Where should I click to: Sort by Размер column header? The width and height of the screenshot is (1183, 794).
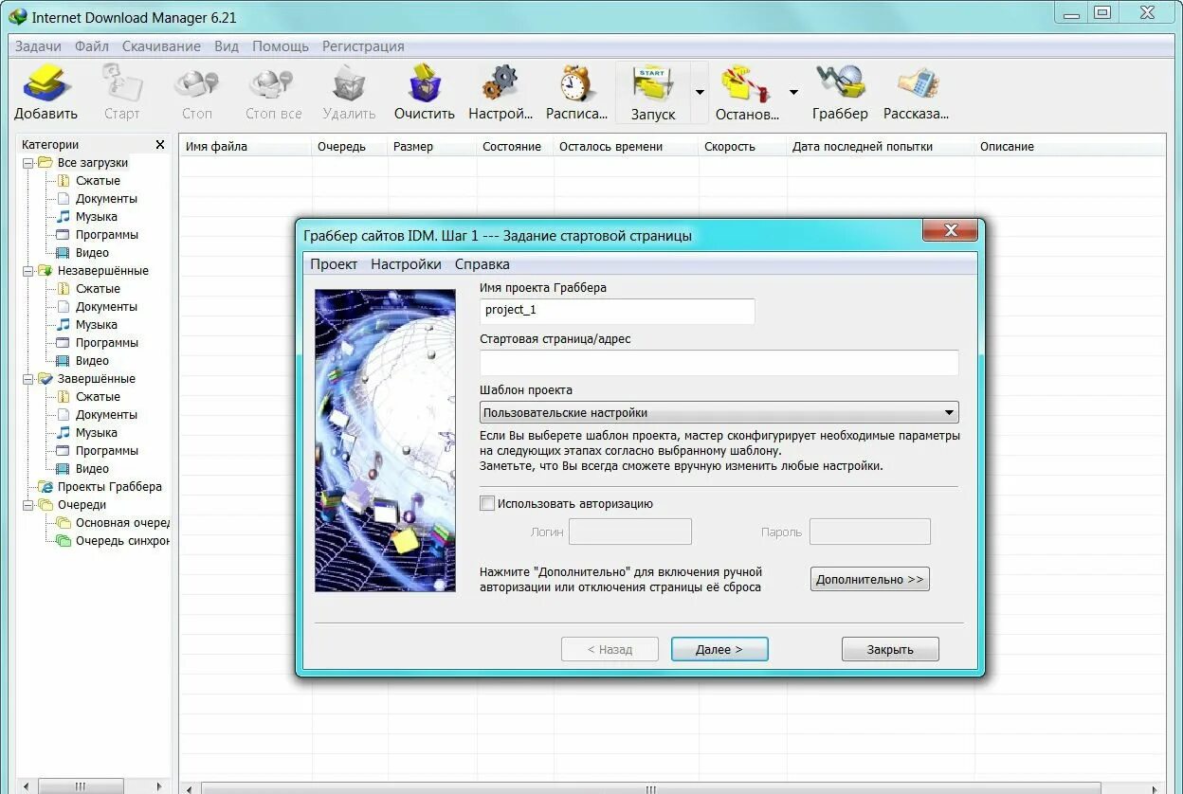point(431,147)
